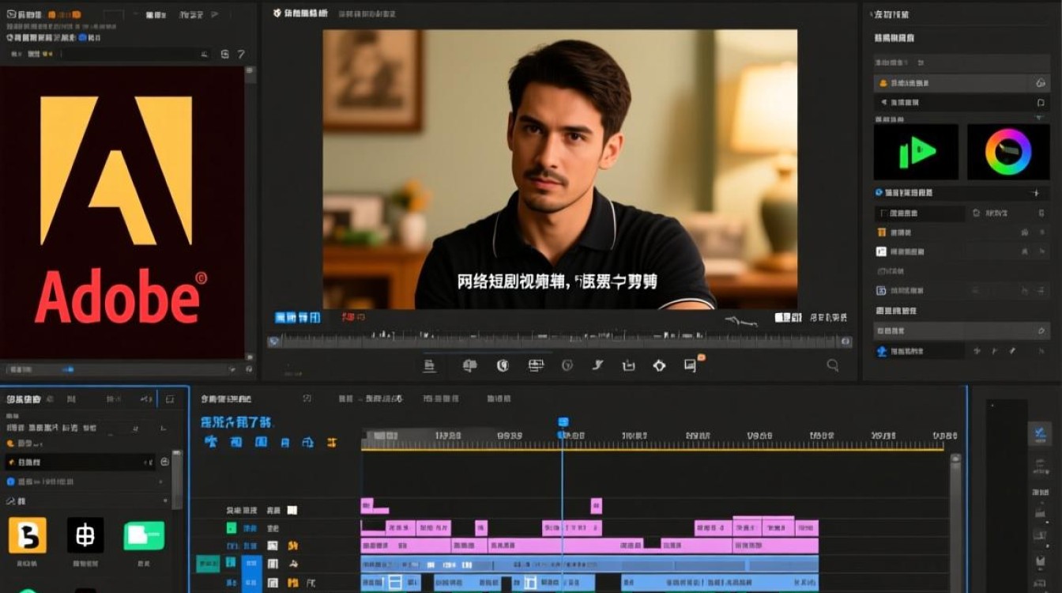Screen dimensions: 1062x593
Task: Select the timeline panel's first sequence tab
Action: tap(227, 399)
